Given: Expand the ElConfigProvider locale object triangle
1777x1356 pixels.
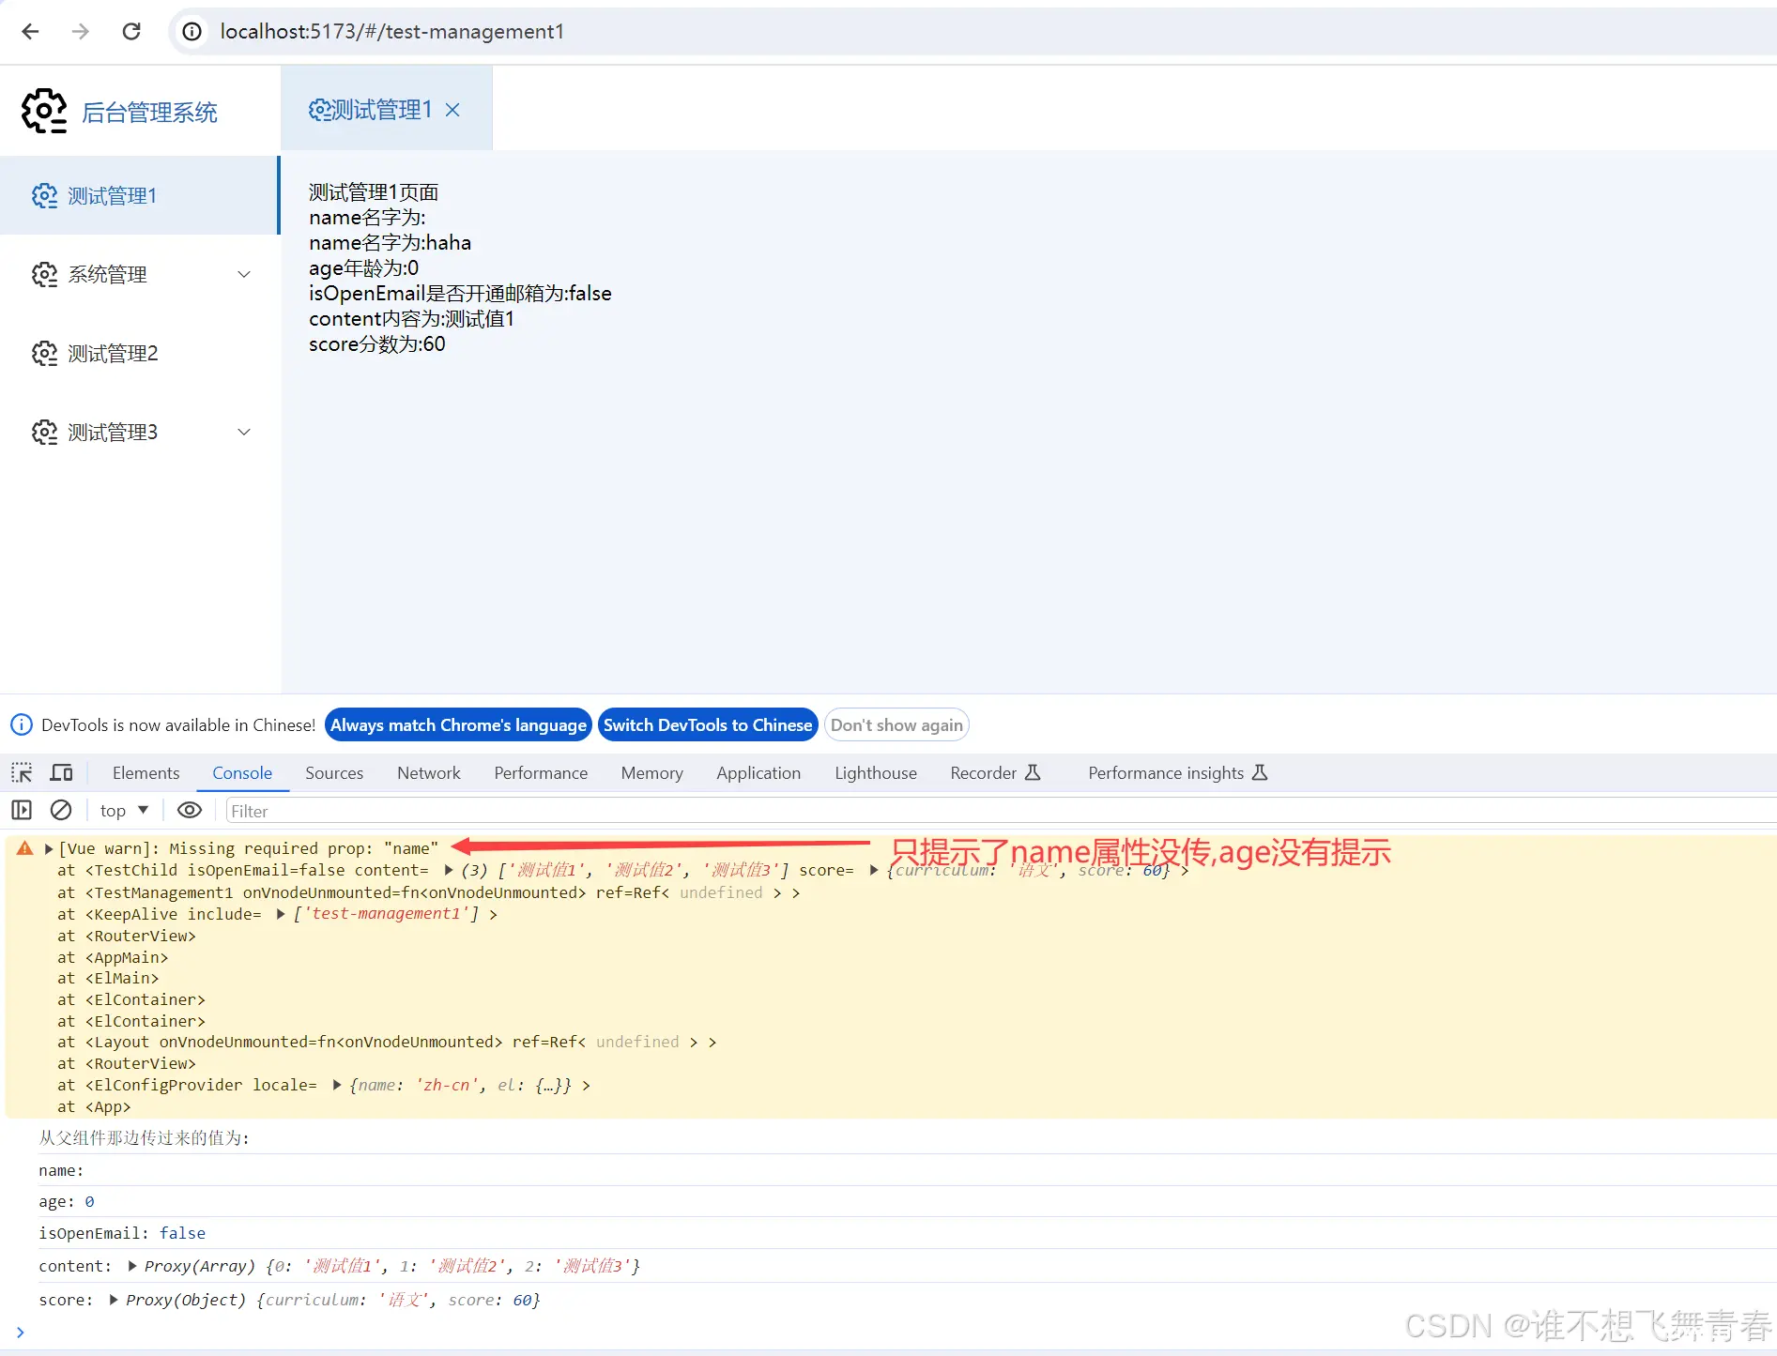Looking at the screenshot, I should pos(337,1085).
